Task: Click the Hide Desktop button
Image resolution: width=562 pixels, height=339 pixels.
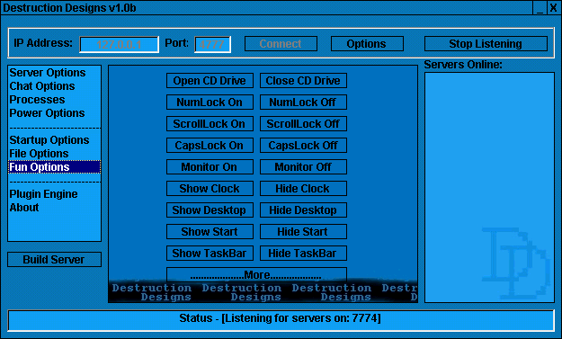Action: (303, 210)
